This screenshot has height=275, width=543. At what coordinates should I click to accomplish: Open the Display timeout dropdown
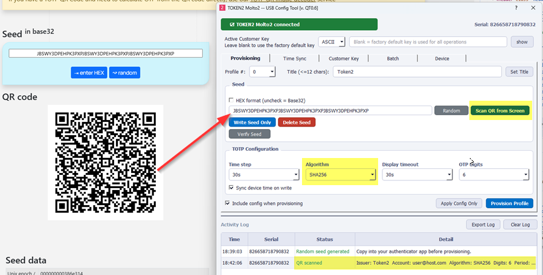tap(417, 175)
